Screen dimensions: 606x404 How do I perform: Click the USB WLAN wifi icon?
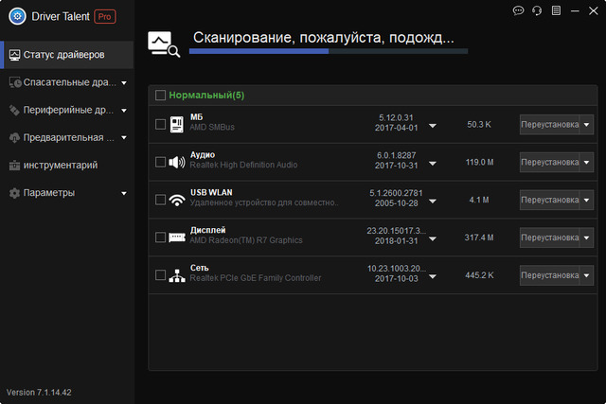[176, 200]
